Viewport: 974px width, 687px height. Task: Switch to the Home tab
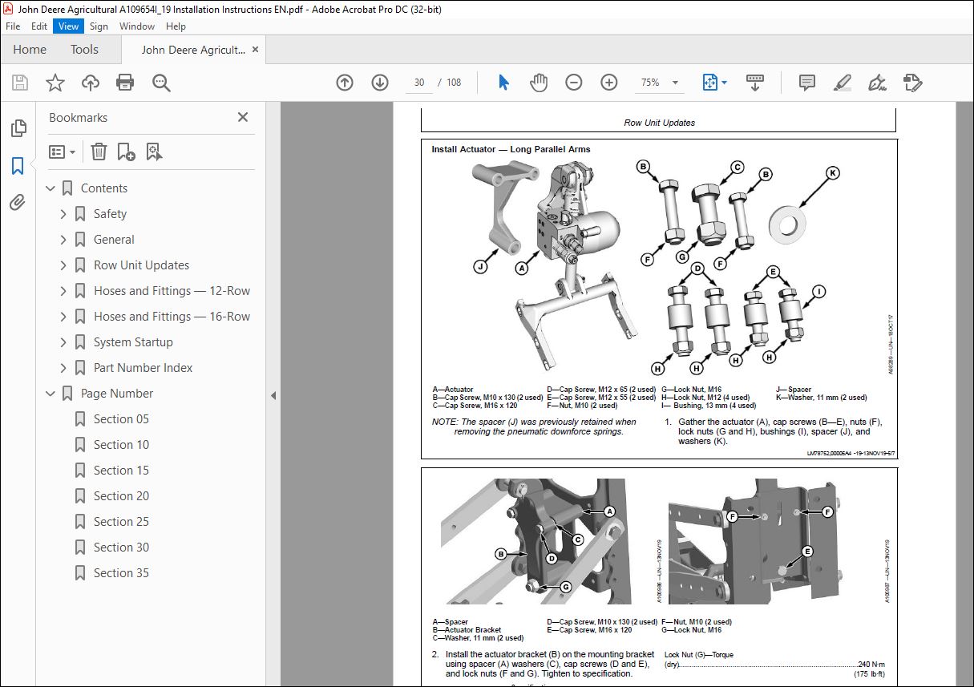pos(30,50)
